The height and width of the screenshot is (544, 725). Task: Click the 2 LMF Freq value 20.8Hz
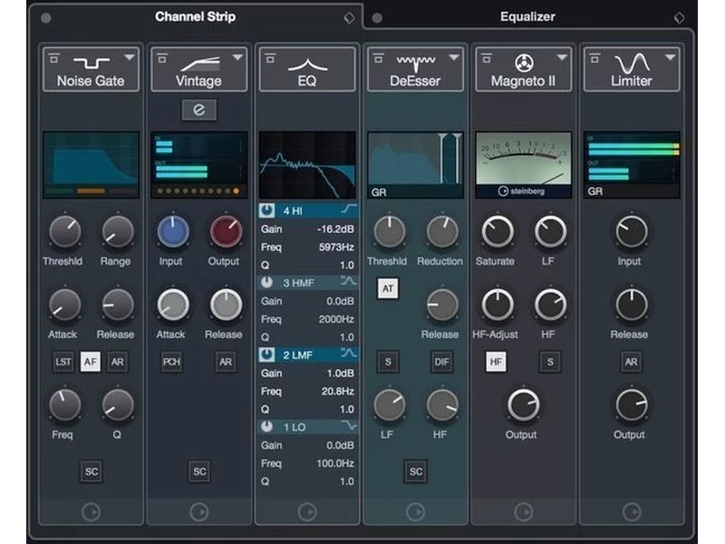338,392
